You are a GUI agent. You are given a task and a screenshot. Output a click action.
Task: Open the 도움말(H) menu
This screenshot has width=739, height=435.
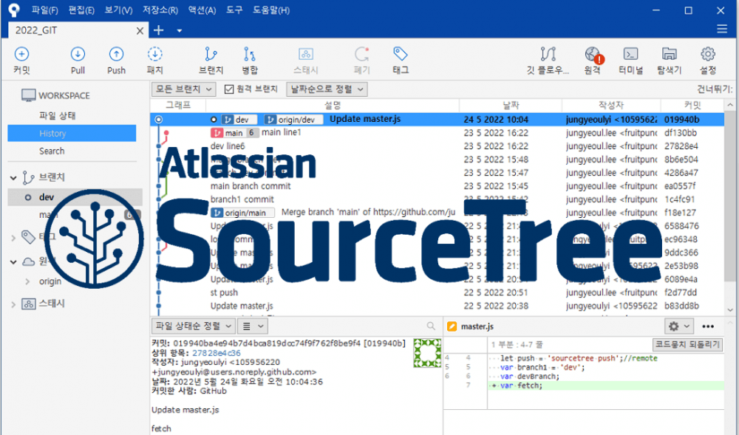coord(271,10)
